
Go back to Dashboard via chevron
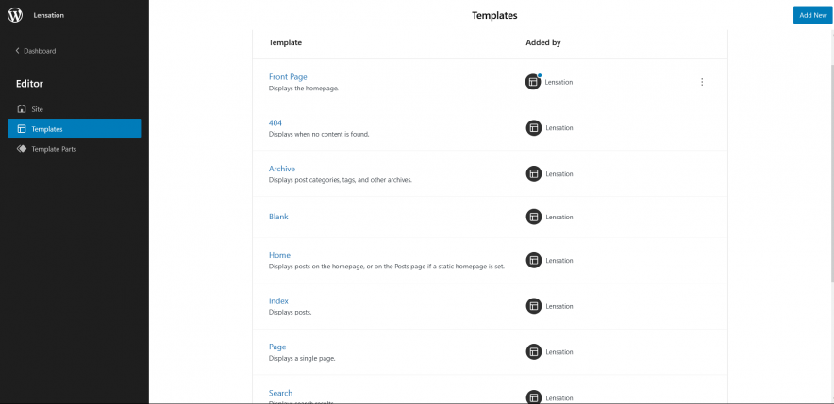[17, 51]
